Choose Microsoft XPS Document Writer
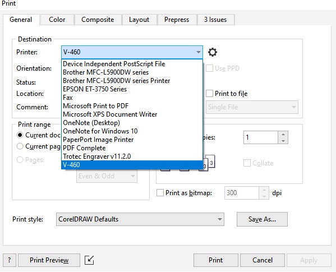Screen dimensions: 336x272 point(132,114)
